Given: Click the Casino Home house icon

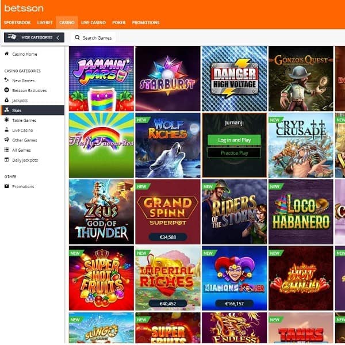Looking at the screenshot, I should [6, 53].
